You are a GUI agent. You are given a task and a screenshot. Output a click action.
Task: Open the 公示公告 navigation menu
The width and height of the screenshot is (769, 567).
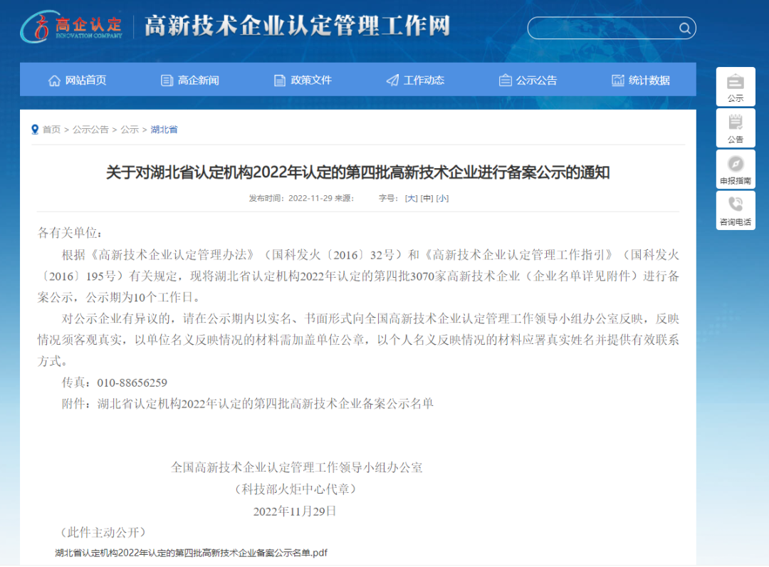528,80
